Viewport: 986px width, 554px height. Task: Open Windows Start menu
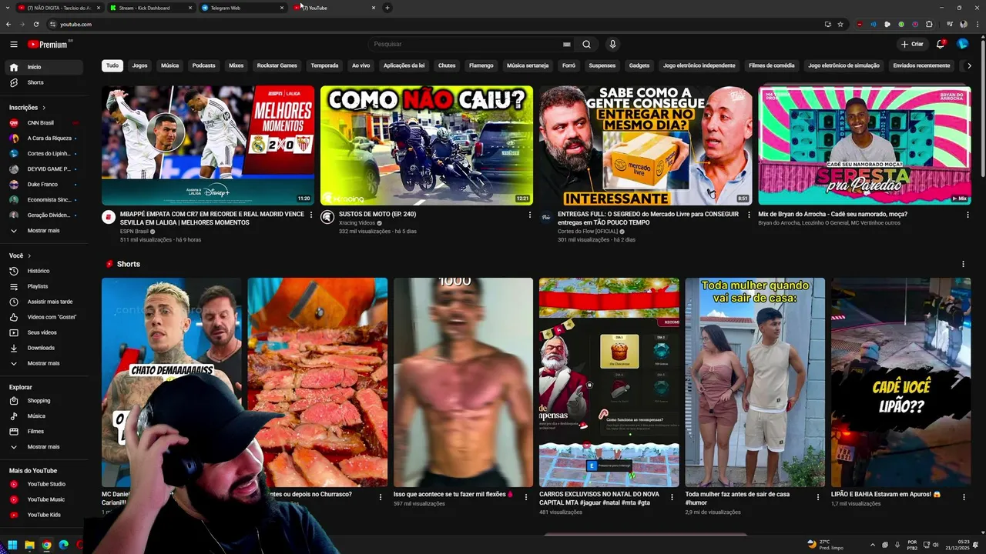point(12,545)
